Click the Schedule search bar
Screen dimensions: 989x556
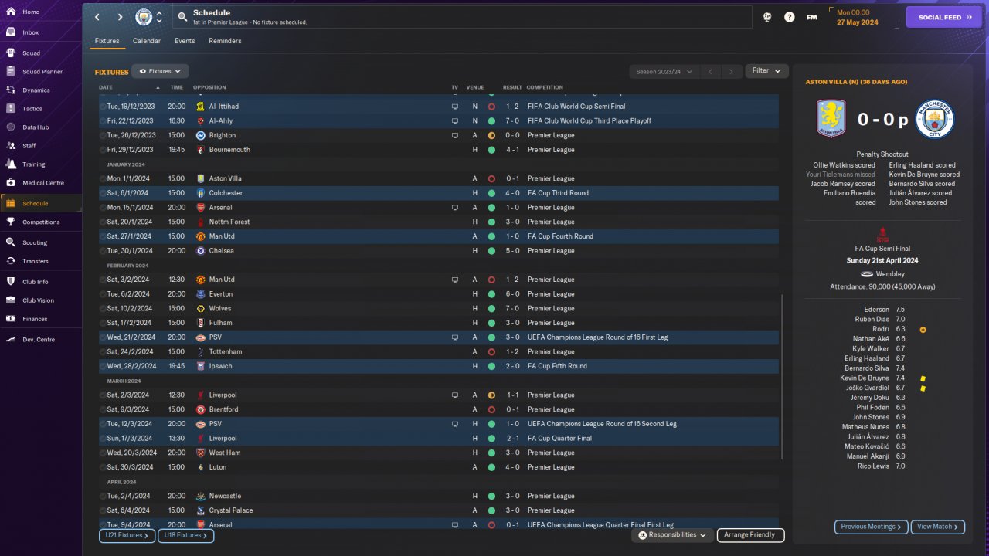tap(462, 17)
